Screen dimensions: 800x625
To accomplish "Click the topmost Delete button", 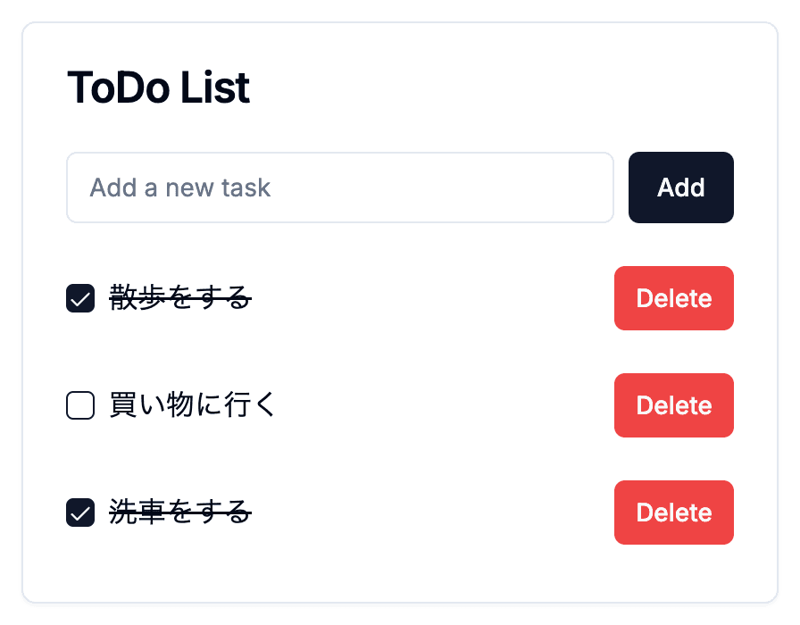I will (x=673, y=298).
